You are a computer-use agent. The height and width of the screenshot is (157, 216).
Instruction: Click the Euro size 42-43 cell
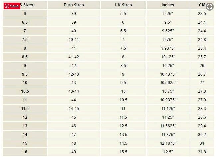74,74
